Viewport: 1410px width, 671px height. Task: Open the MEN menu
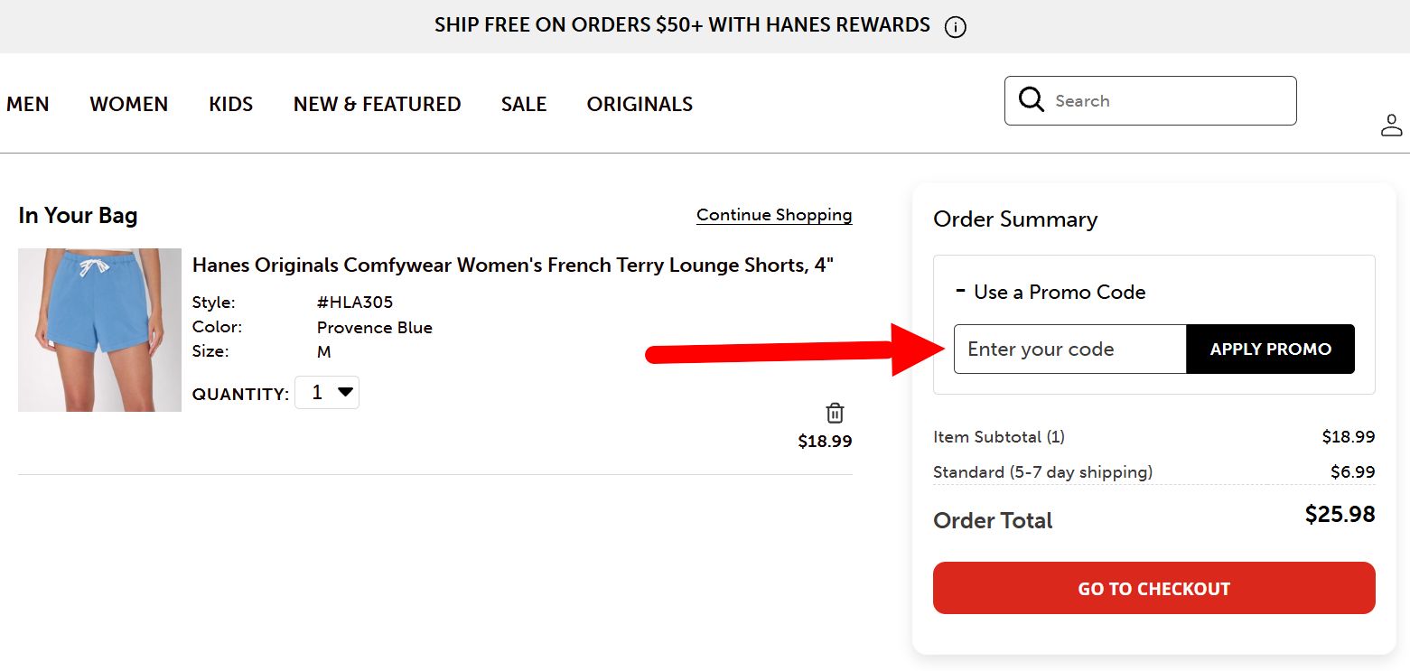click(x=28, y=104)
